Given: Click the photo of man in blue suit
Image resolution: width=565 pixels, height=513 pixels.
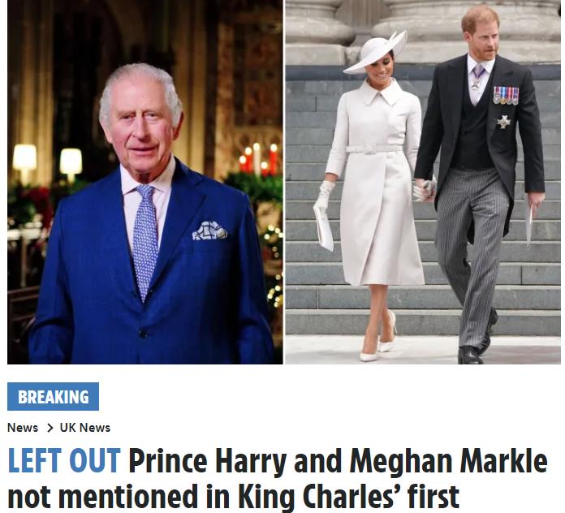Looking at the screenshot, I should 144,182.
